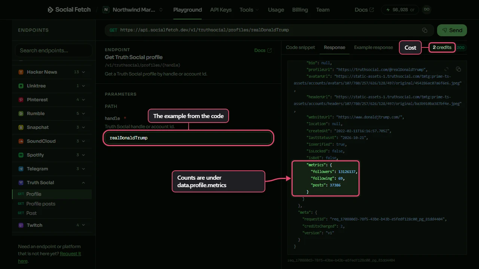Click the Rumble platform icon

coord(21,114)
